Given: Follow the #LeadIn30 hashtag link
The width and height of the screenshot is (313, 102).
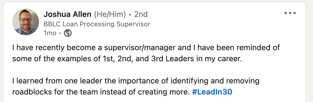Looking at the screenshot, I should coord(212,92).
